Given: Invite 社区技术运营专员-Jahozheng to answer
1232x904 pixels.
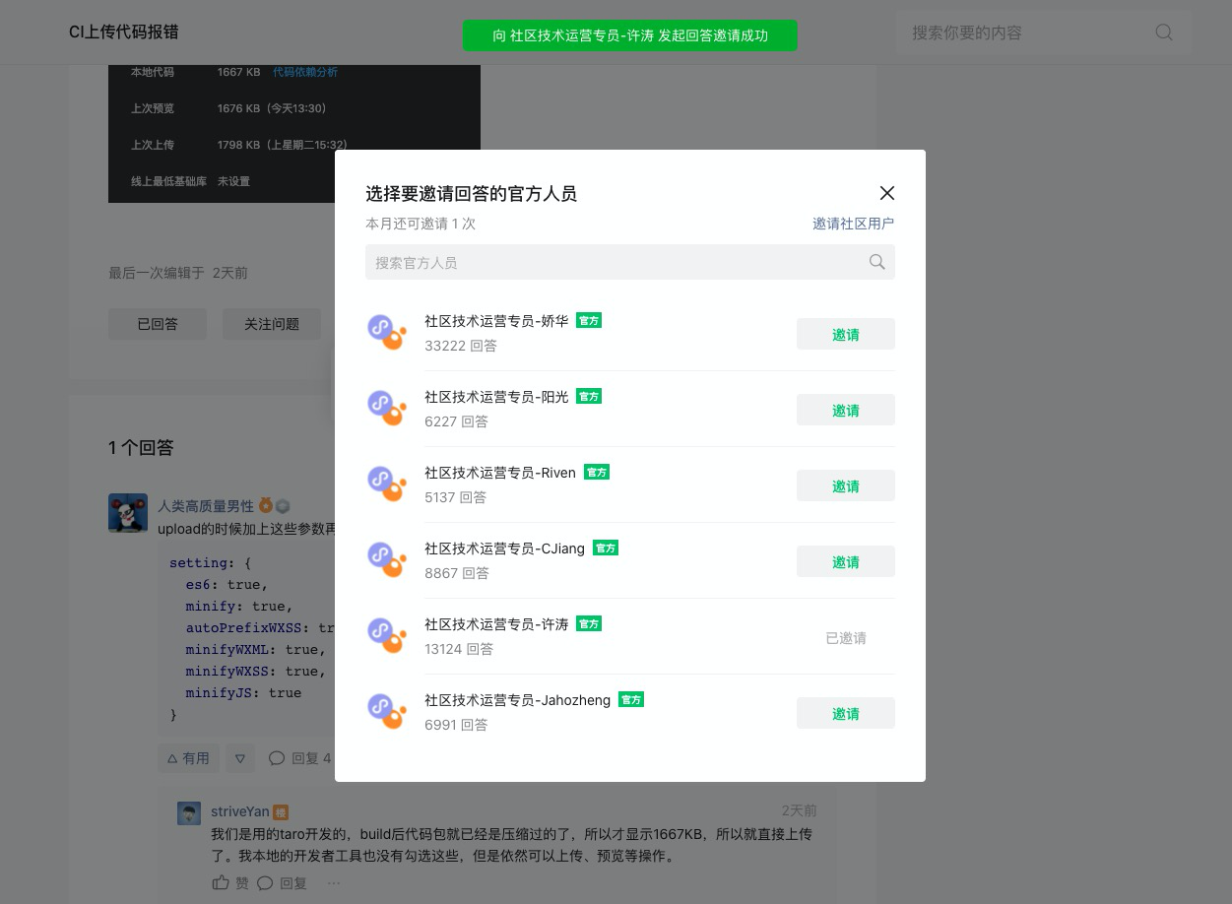Looking at the screenshot, I should click(x=845, y=713).
